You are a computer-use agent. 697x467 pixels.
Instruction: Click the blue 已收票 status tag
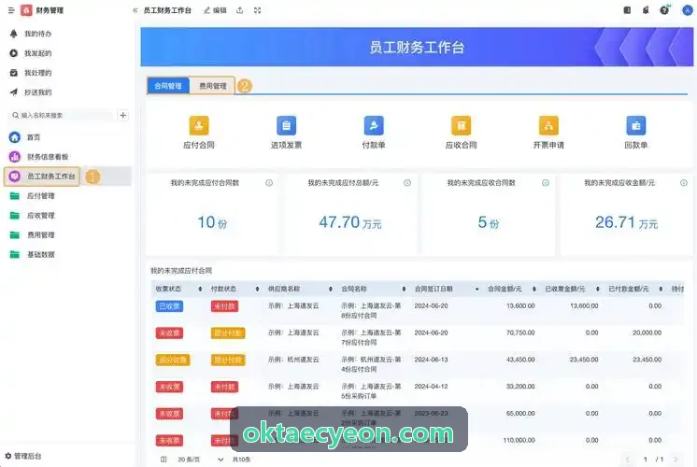click(x=169, y=306)
